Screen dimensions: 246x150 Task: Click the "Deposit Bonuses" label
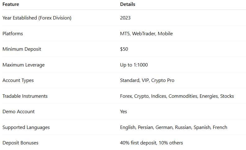[20, 143]
